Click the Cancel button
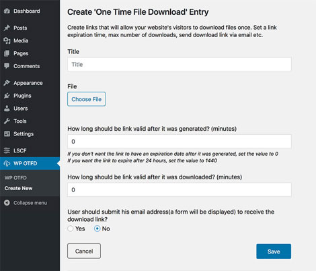Screen dimensions: 316x271 (x=84, y=251)
